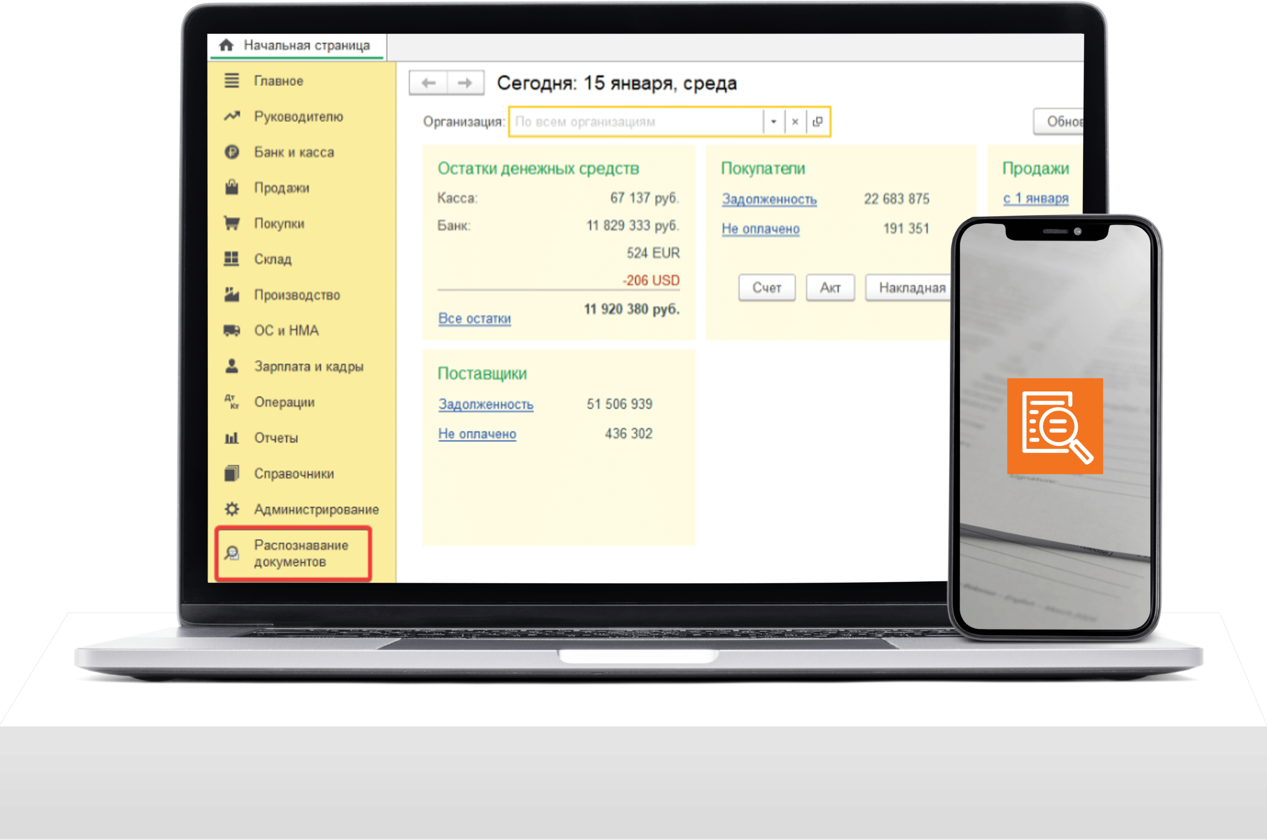Image resolution: width=1267 pixels, height=840 pixels.
Task: Click the shopping bag icon for Продажи
Action: (x=232, y=187)
